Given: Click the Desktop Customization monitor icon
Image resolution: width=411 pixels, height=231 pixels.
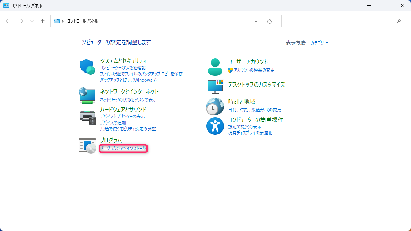Looking at the screenshot, I should tap(216, 86).
